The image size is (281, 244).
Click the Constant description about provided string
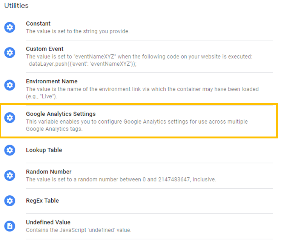coord(78,31)
